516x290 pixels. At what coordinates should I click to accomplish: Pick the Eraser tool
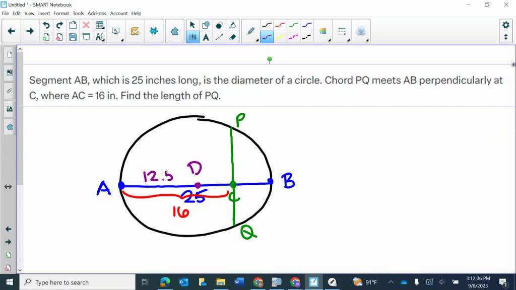[x=232, y=37]
